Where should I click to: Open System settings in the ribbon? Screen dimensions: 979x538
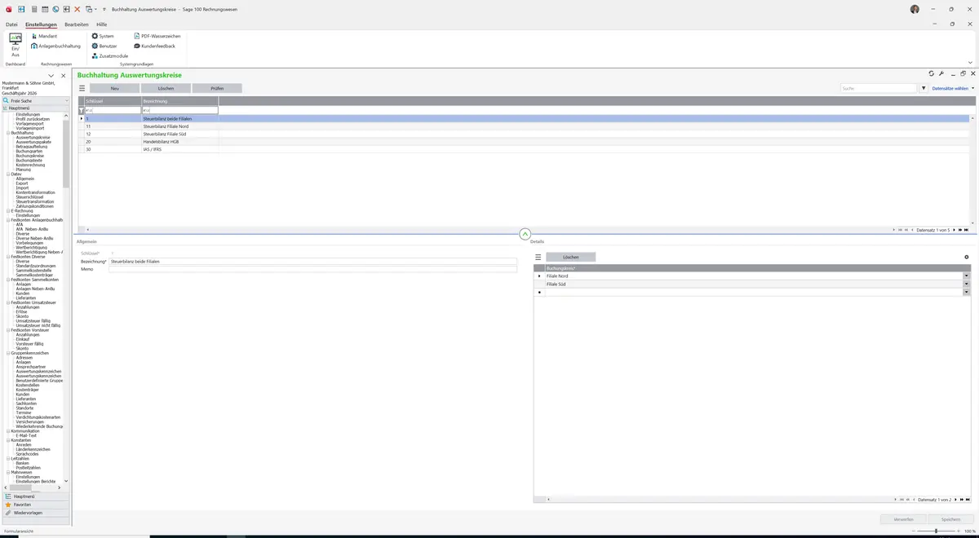pyautogui.click(x=103, y=36)
